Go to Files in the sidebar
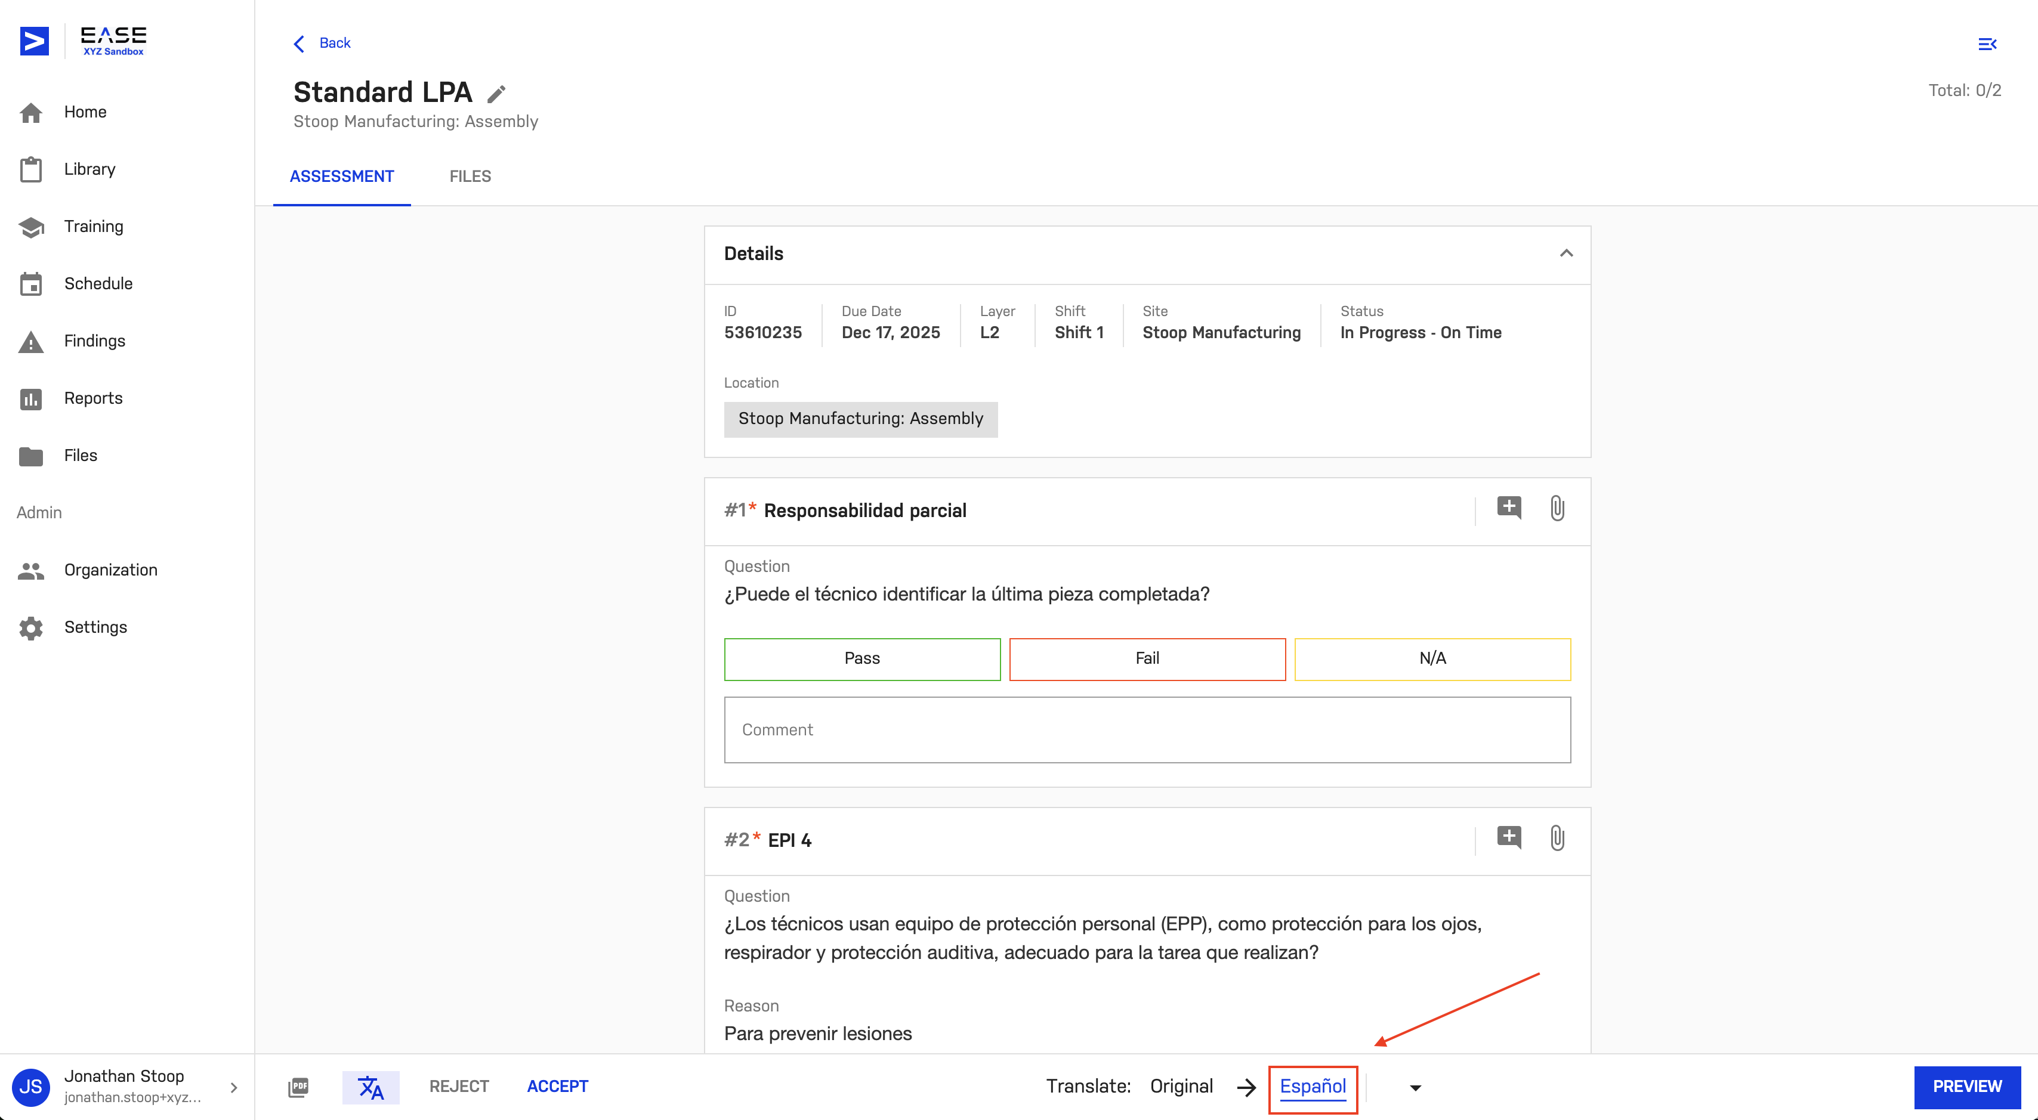This screenshot has height=1120, width=2038. tap(81, 456)
